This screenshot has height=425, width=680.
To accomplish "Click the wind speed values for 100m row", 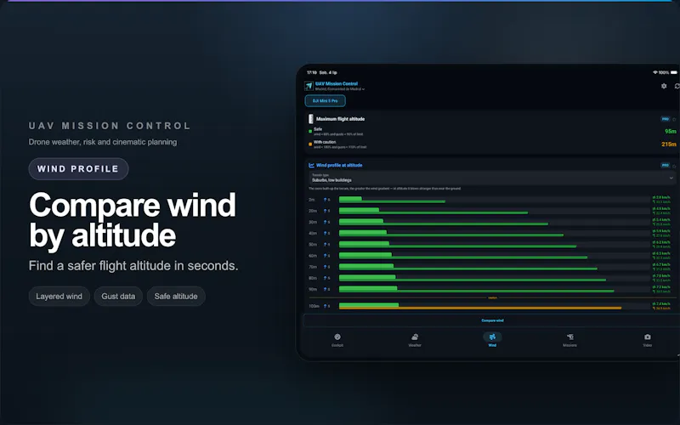I will pos(662,306).
